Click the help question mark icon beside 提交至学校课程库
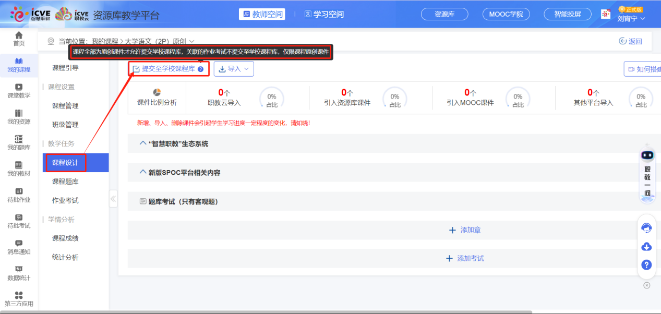 coord(200,69)
